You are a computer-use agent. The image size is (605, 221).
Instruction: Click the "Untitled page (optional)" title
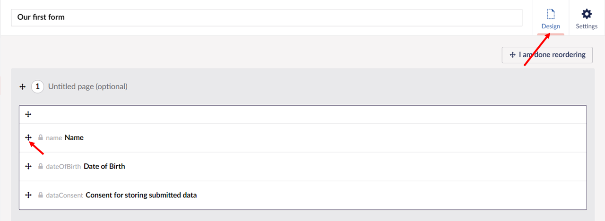click(88, 87)
